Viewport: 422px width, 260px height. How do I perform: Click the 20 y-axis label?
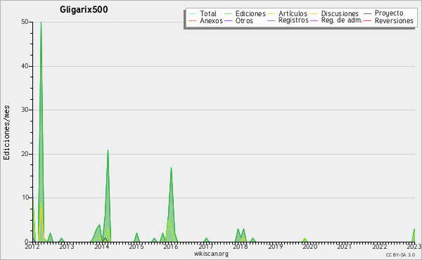[25, 154]
